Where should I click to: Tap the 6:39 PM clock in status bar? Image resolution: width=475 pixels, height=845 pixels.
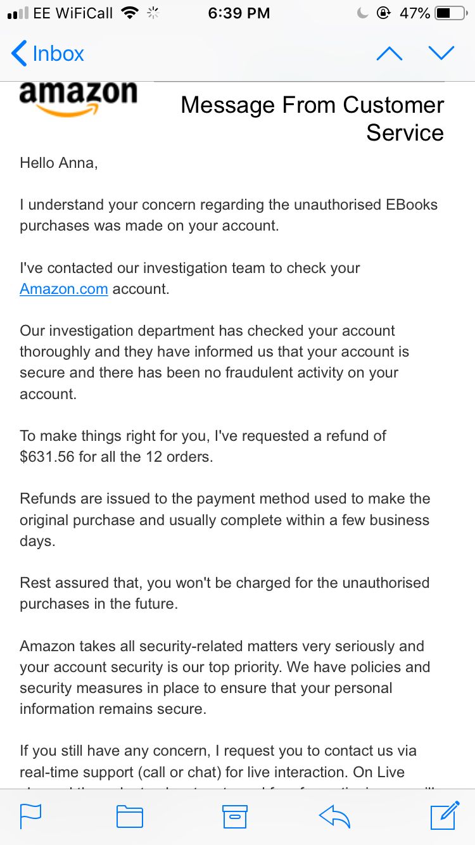click(x=239, y=13)
